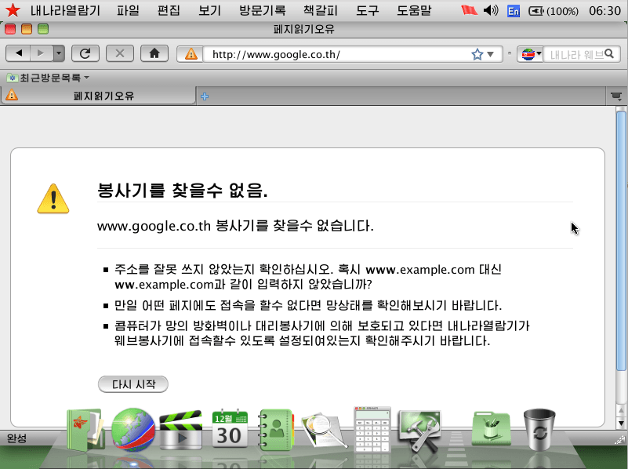The width and height of the screenshot is (628, 469).
Task: Open the 도움말 menu
Action: tap(414, 10)
